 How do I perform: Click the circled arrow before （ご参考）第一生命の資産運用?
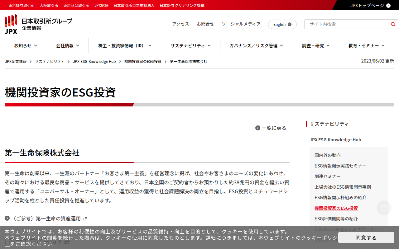7,218
